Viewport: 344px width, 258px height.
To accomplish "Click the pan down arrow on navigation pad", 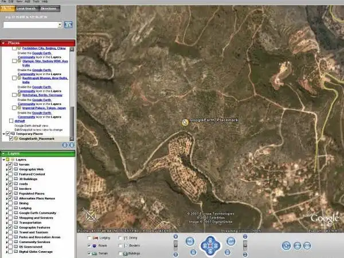I will tap(210, 252).
